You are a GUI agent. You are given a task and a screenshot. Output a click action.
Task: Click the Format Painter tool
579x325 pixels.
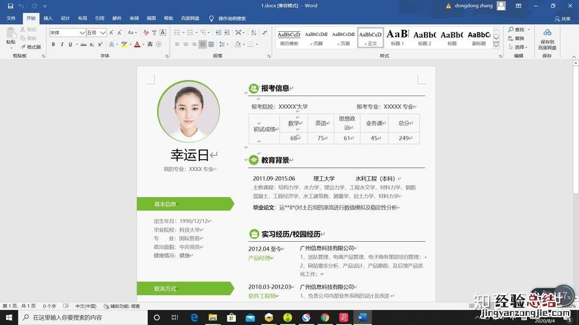pos(30,47)
